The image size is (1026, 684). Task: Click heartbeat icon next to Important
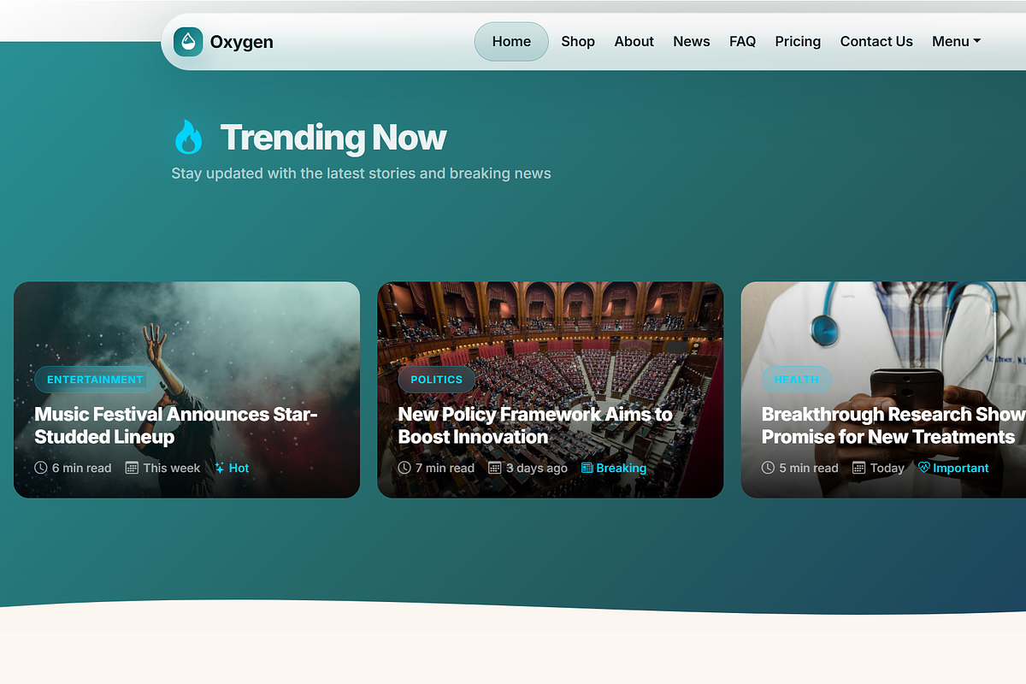(924, 468)
